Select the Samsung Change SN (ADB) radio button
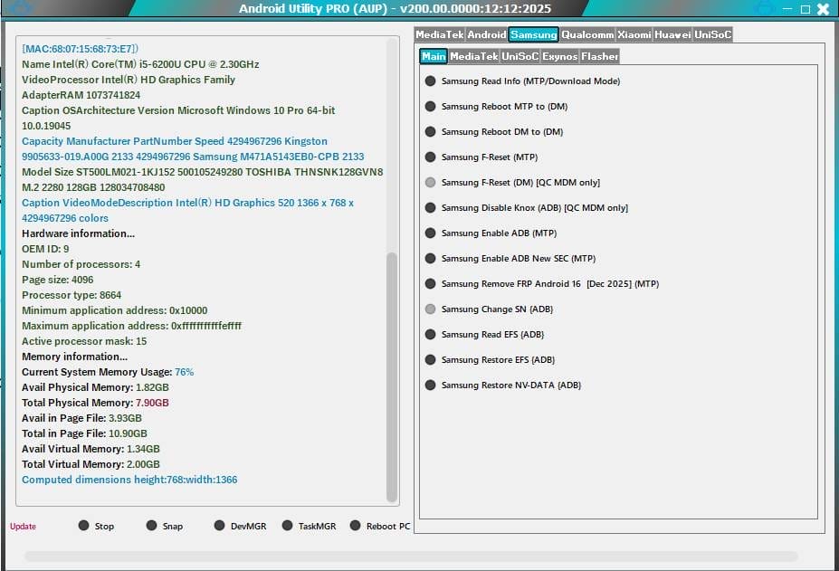Image resolution: width=839 pixels, height=571 pixels. click(430, 309)
